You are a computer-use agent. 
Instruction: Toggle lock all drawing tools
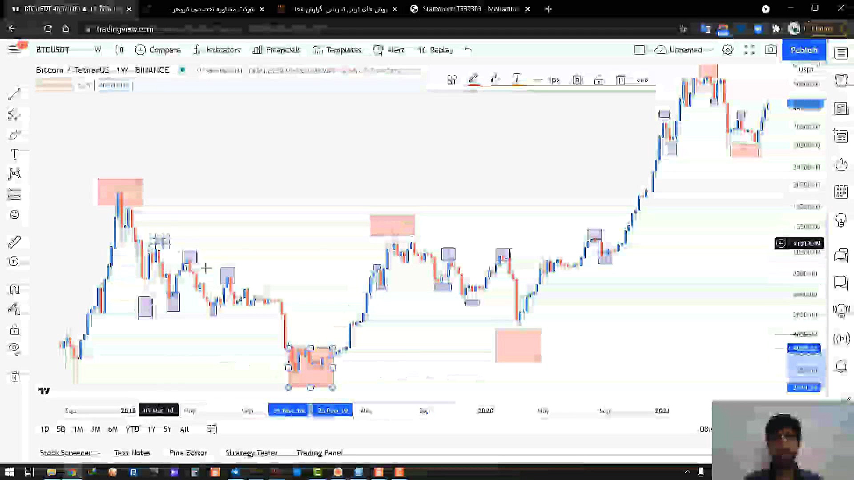14,330
